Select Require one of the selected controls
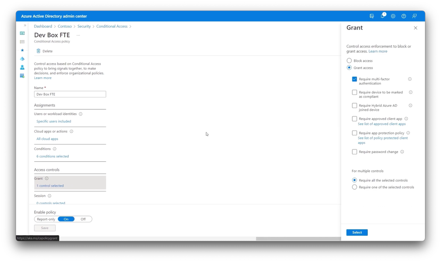Viewport: 441px width, 262px height. tap(354, 187)
